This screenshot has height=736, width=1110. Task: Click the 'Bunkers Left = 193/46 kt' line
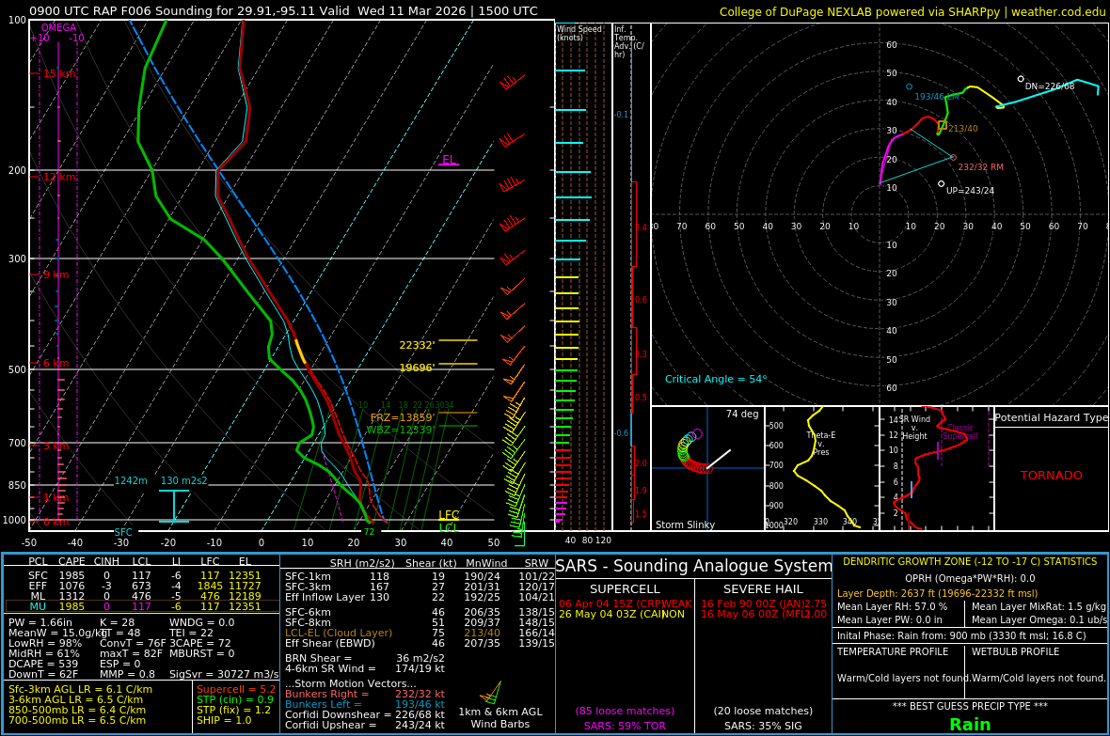[x=365, y=704]
